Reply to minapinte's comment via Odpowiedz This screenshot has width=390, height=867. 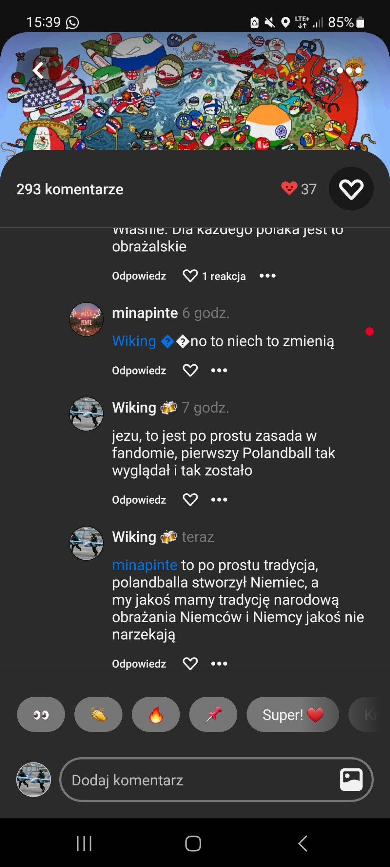point(139,370)
